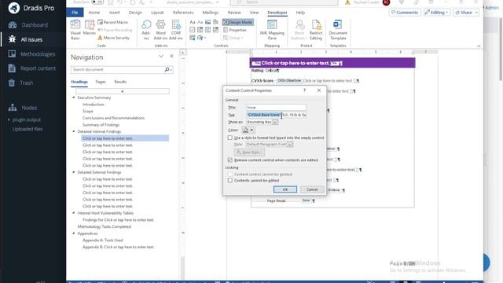Open Nodes in Dradis sidebar
Screen dimensions: 503x283
tap(23, 108)
